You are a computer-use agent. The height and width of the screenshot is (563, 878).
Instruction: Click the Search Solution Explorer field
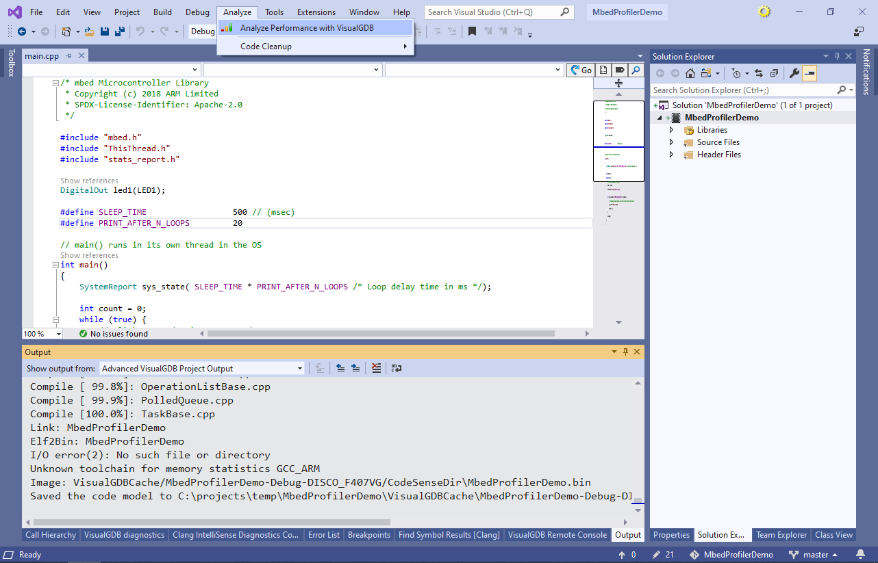(x=753, y=90)
